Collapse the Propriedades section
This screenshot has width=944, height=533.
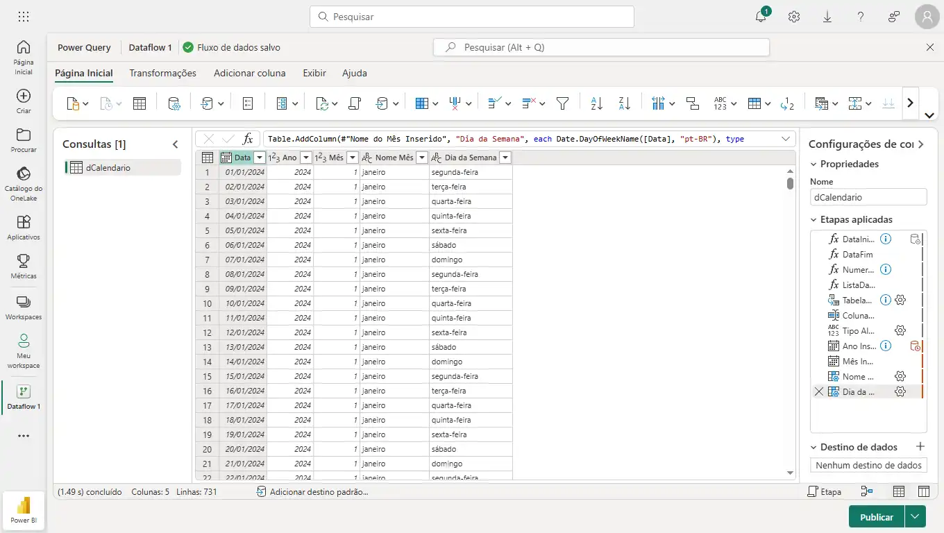[x=814, y=164]
